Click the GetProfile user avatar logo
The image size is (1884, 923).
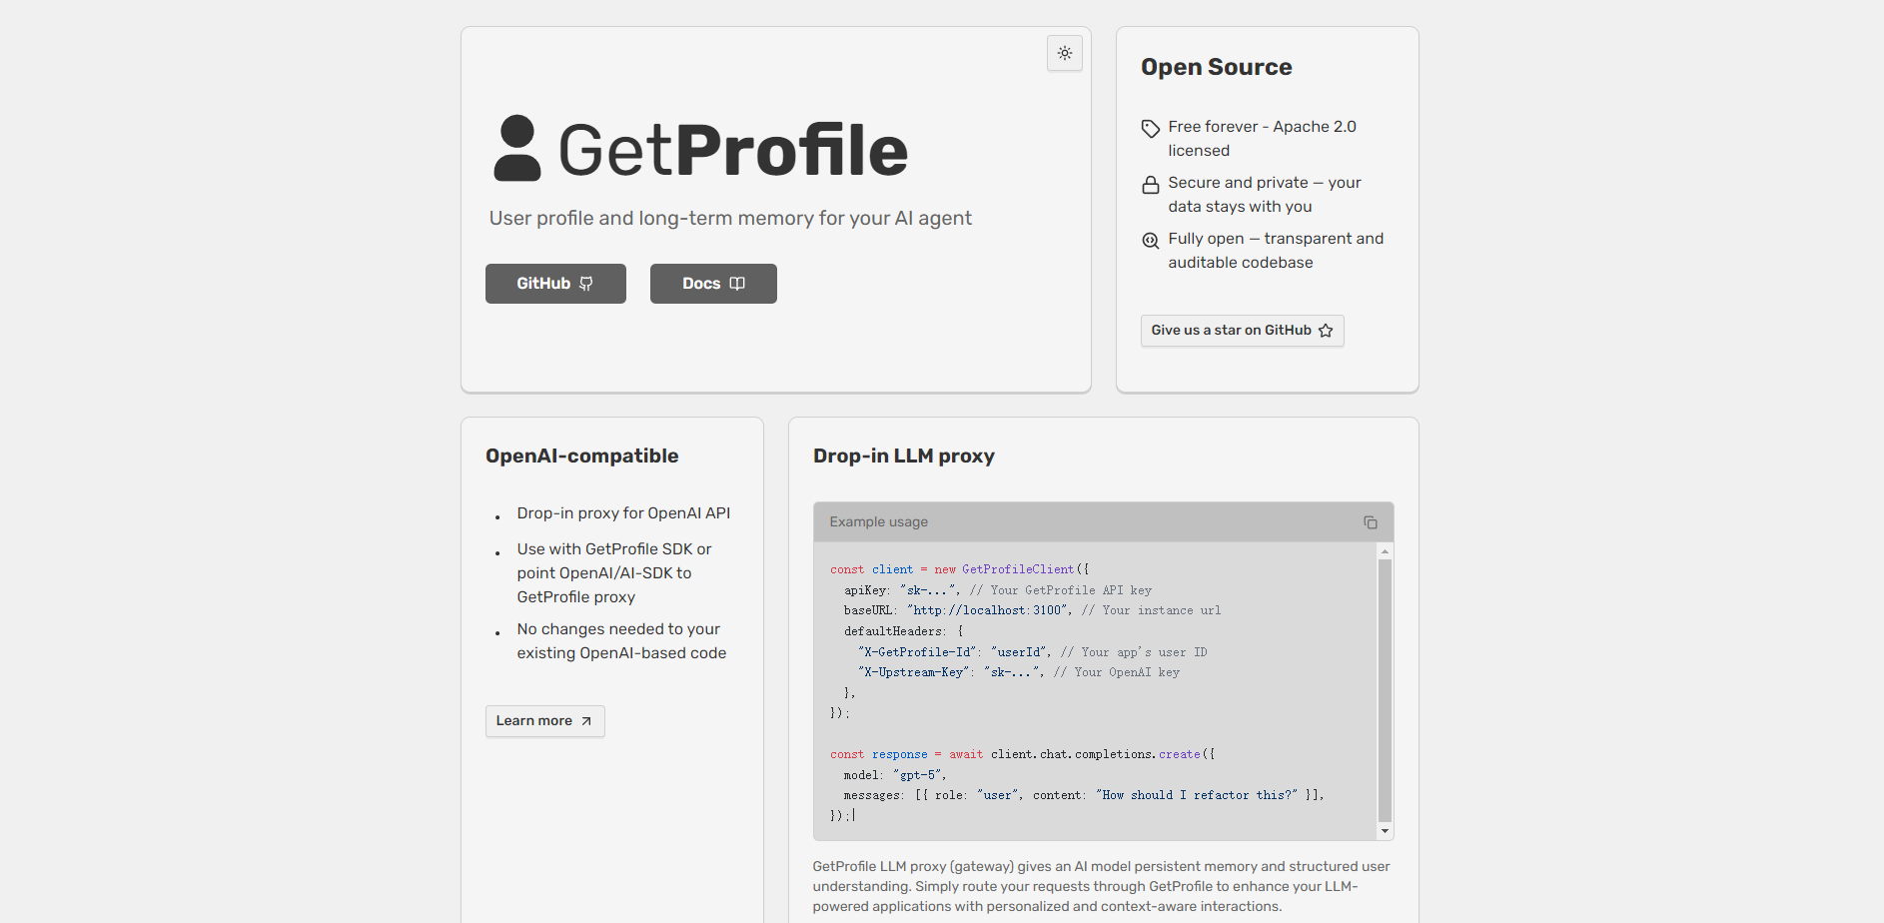pos(515,149)
